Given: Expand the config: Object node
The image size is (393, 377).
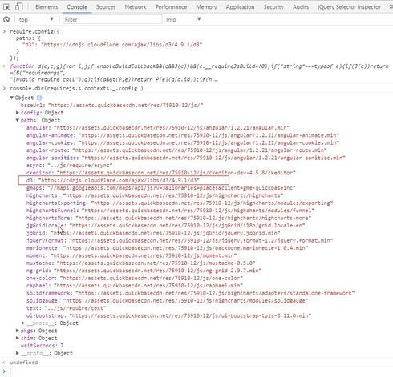Looking at the screenshot, I should coord(18,113).
